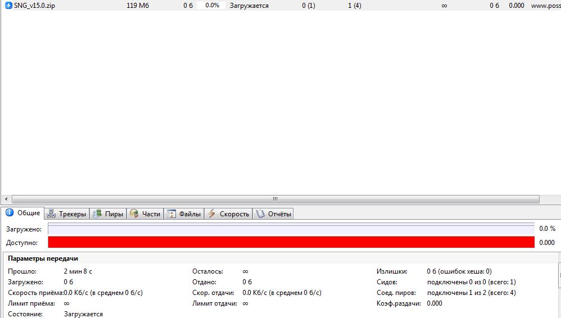The height and width of the screenshot is (318, 561).
Task: Click the Осталось infinity value
Action: tap(246, 271)
